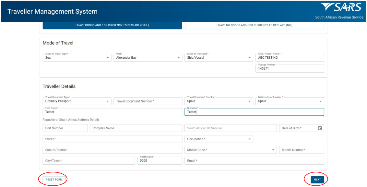The height and width of the screenshot is (187, 367).
Task: Expand the Travel Document Type dropdown
Action: (77, 101)
